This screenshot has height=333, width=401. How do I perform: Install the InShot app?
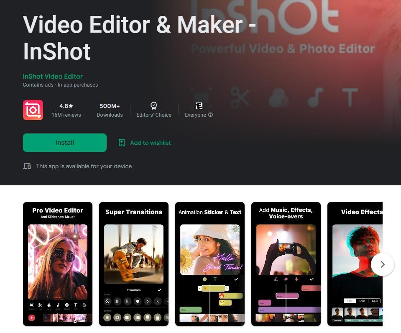[65, 143]
